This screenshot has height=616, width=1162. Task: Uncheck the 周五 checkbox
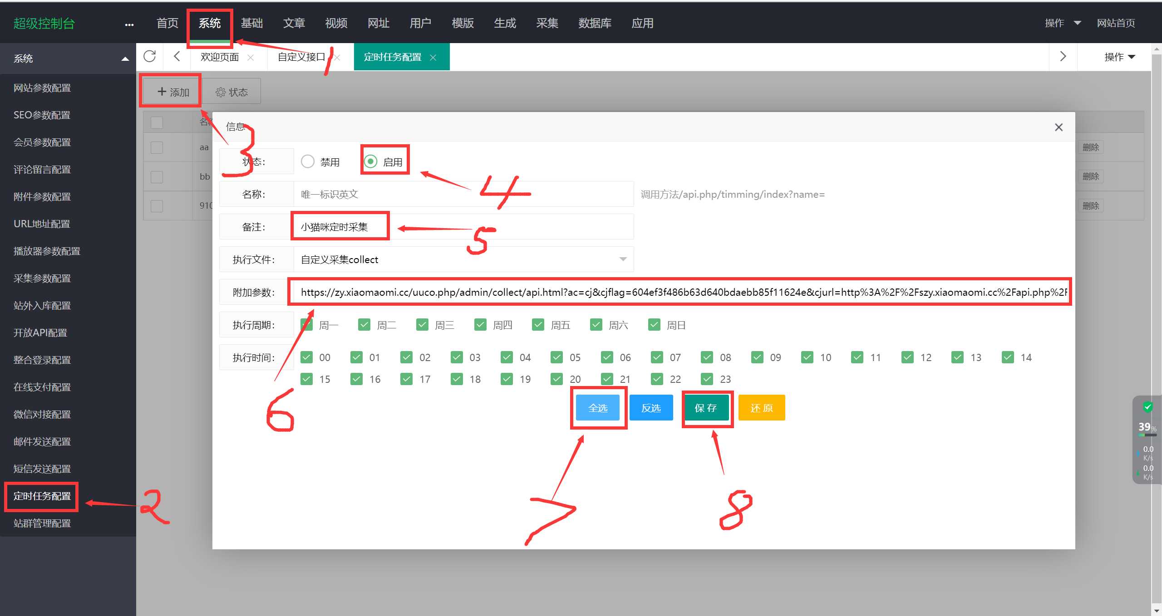pyautogui.click(x=538, y=325)
